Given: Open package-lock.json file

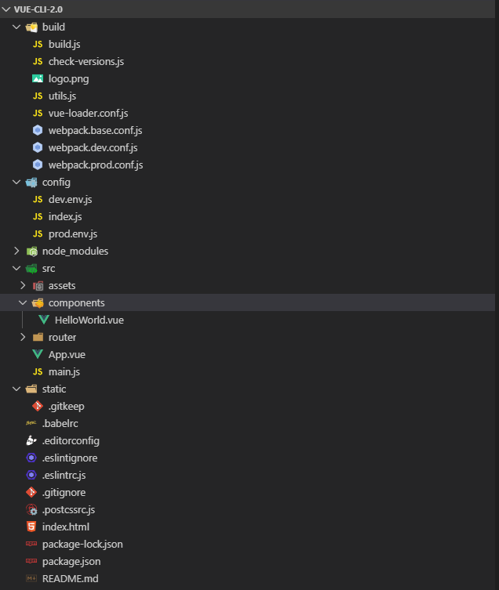Looking at the screenshot, I should (x=82, y=545).
